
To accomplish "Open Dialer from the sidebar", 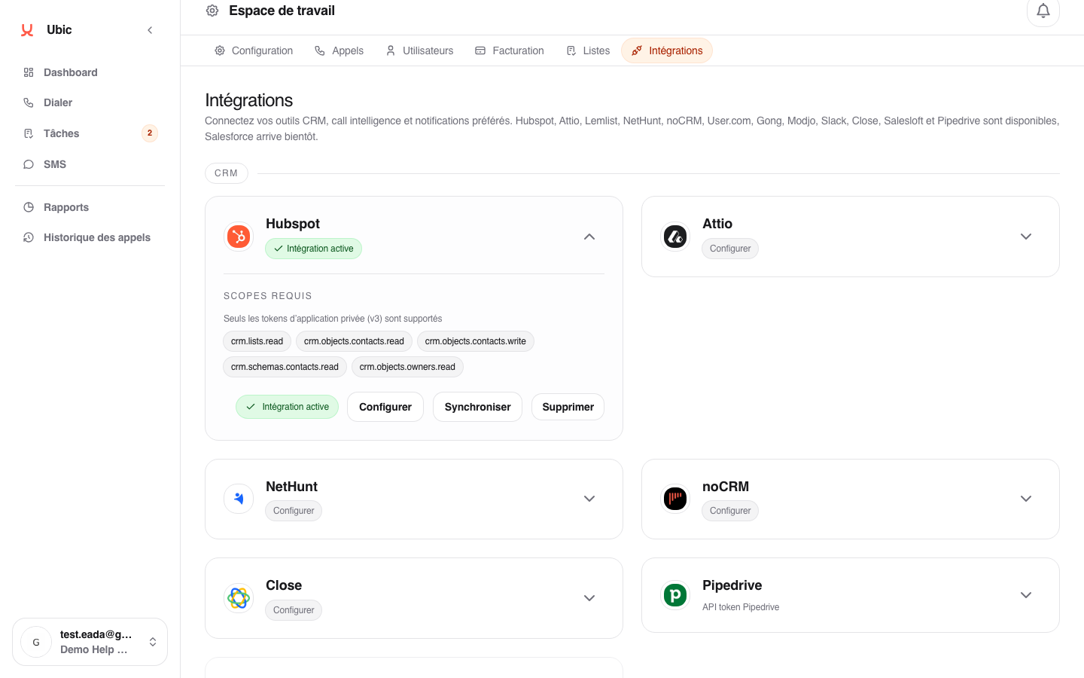I will 90,102.
